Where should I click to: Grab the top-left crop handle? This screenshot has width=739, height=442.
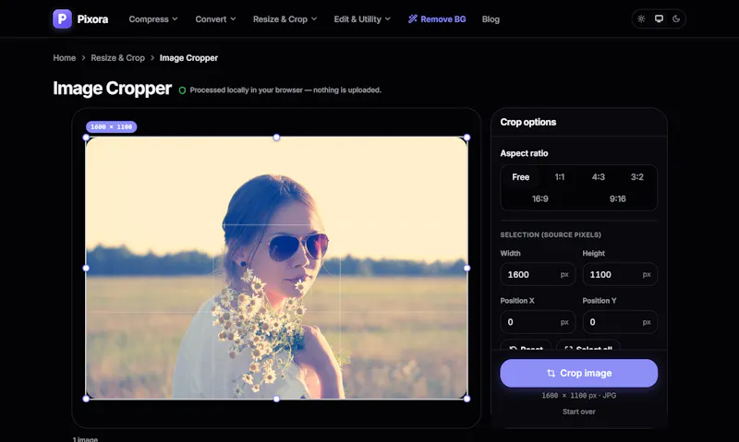click(x=86, y=137)
